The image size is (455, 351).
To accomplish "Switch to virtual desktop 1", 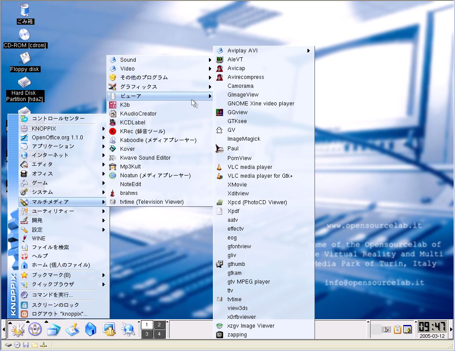I will 147,325.
